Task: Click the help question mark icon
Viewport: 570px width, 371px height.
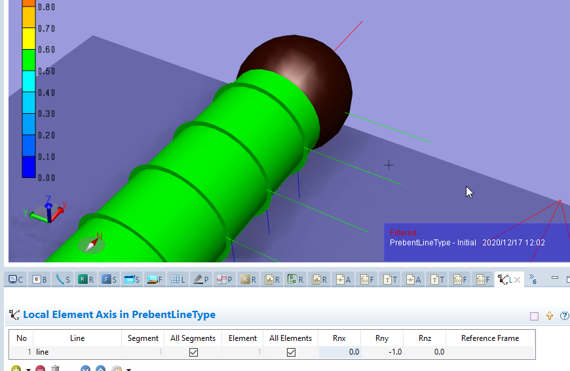Action: [564, 315]
